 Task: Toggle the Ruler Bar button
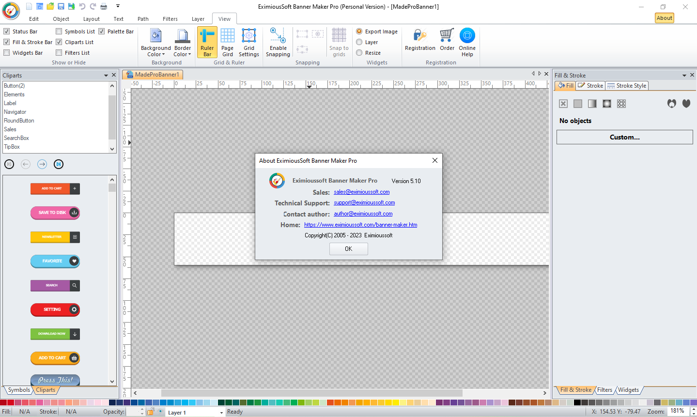pyautogui.click(x=207, y=42)
